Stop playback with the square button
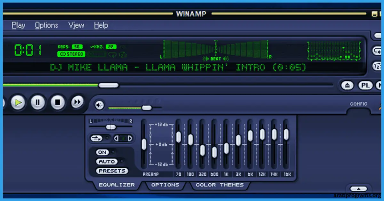 58,103
